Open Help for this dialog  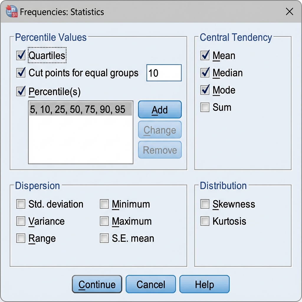tap(204, 284)
